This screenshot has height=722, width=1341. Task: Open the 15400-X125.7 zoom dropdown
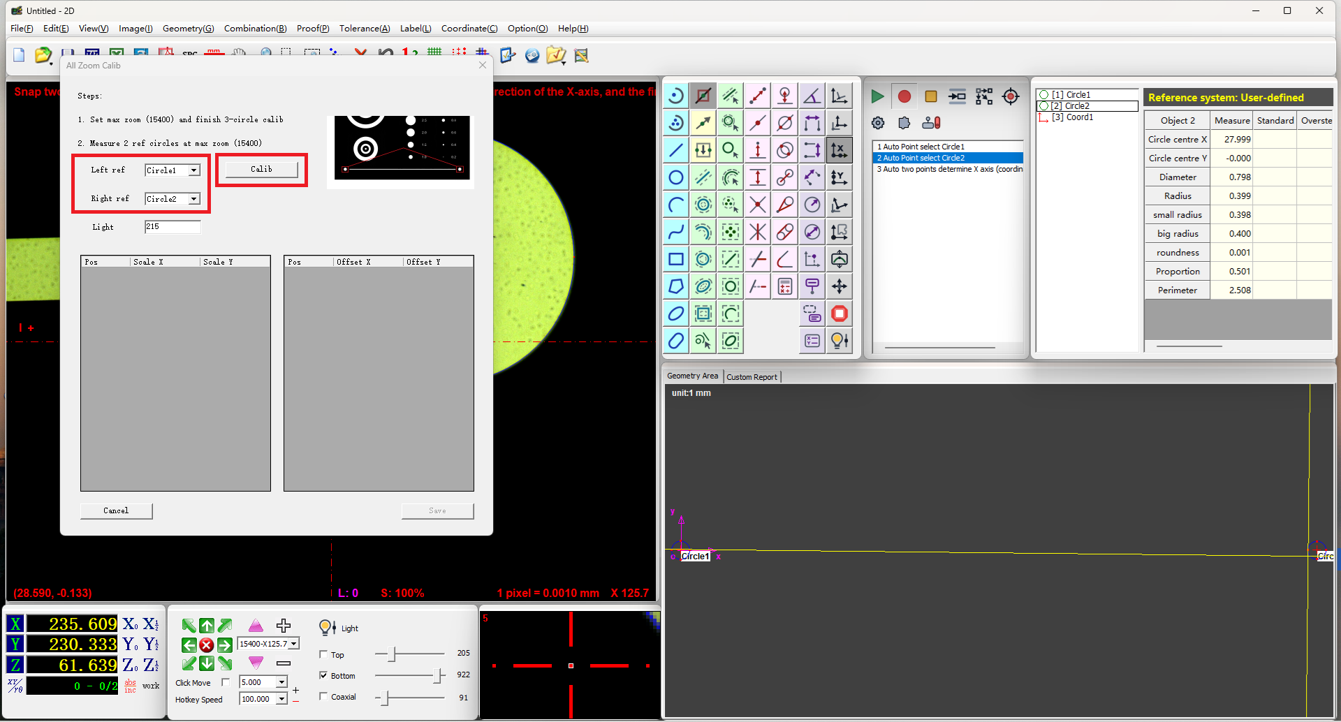click(294, 644)
